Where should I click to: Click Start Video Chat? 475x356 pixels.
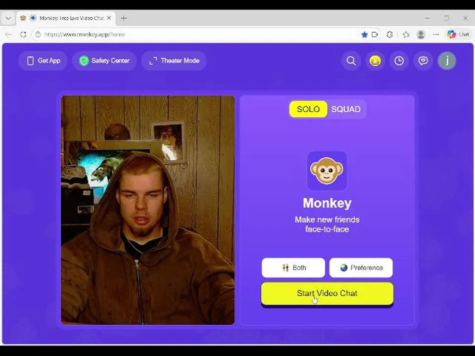coord(327,293)
